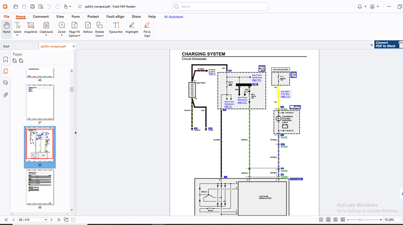Open the Comments sidebar panel
This screenshot has width=403, height=225.
click(5, 82)
